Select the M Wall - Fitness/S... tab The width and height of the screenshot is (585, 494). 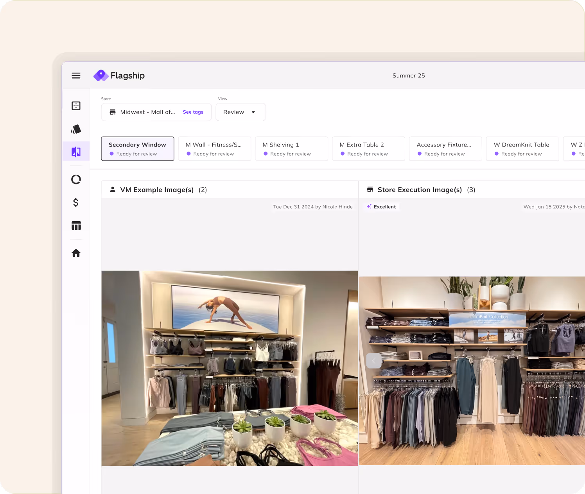click(x=214, y=149)
